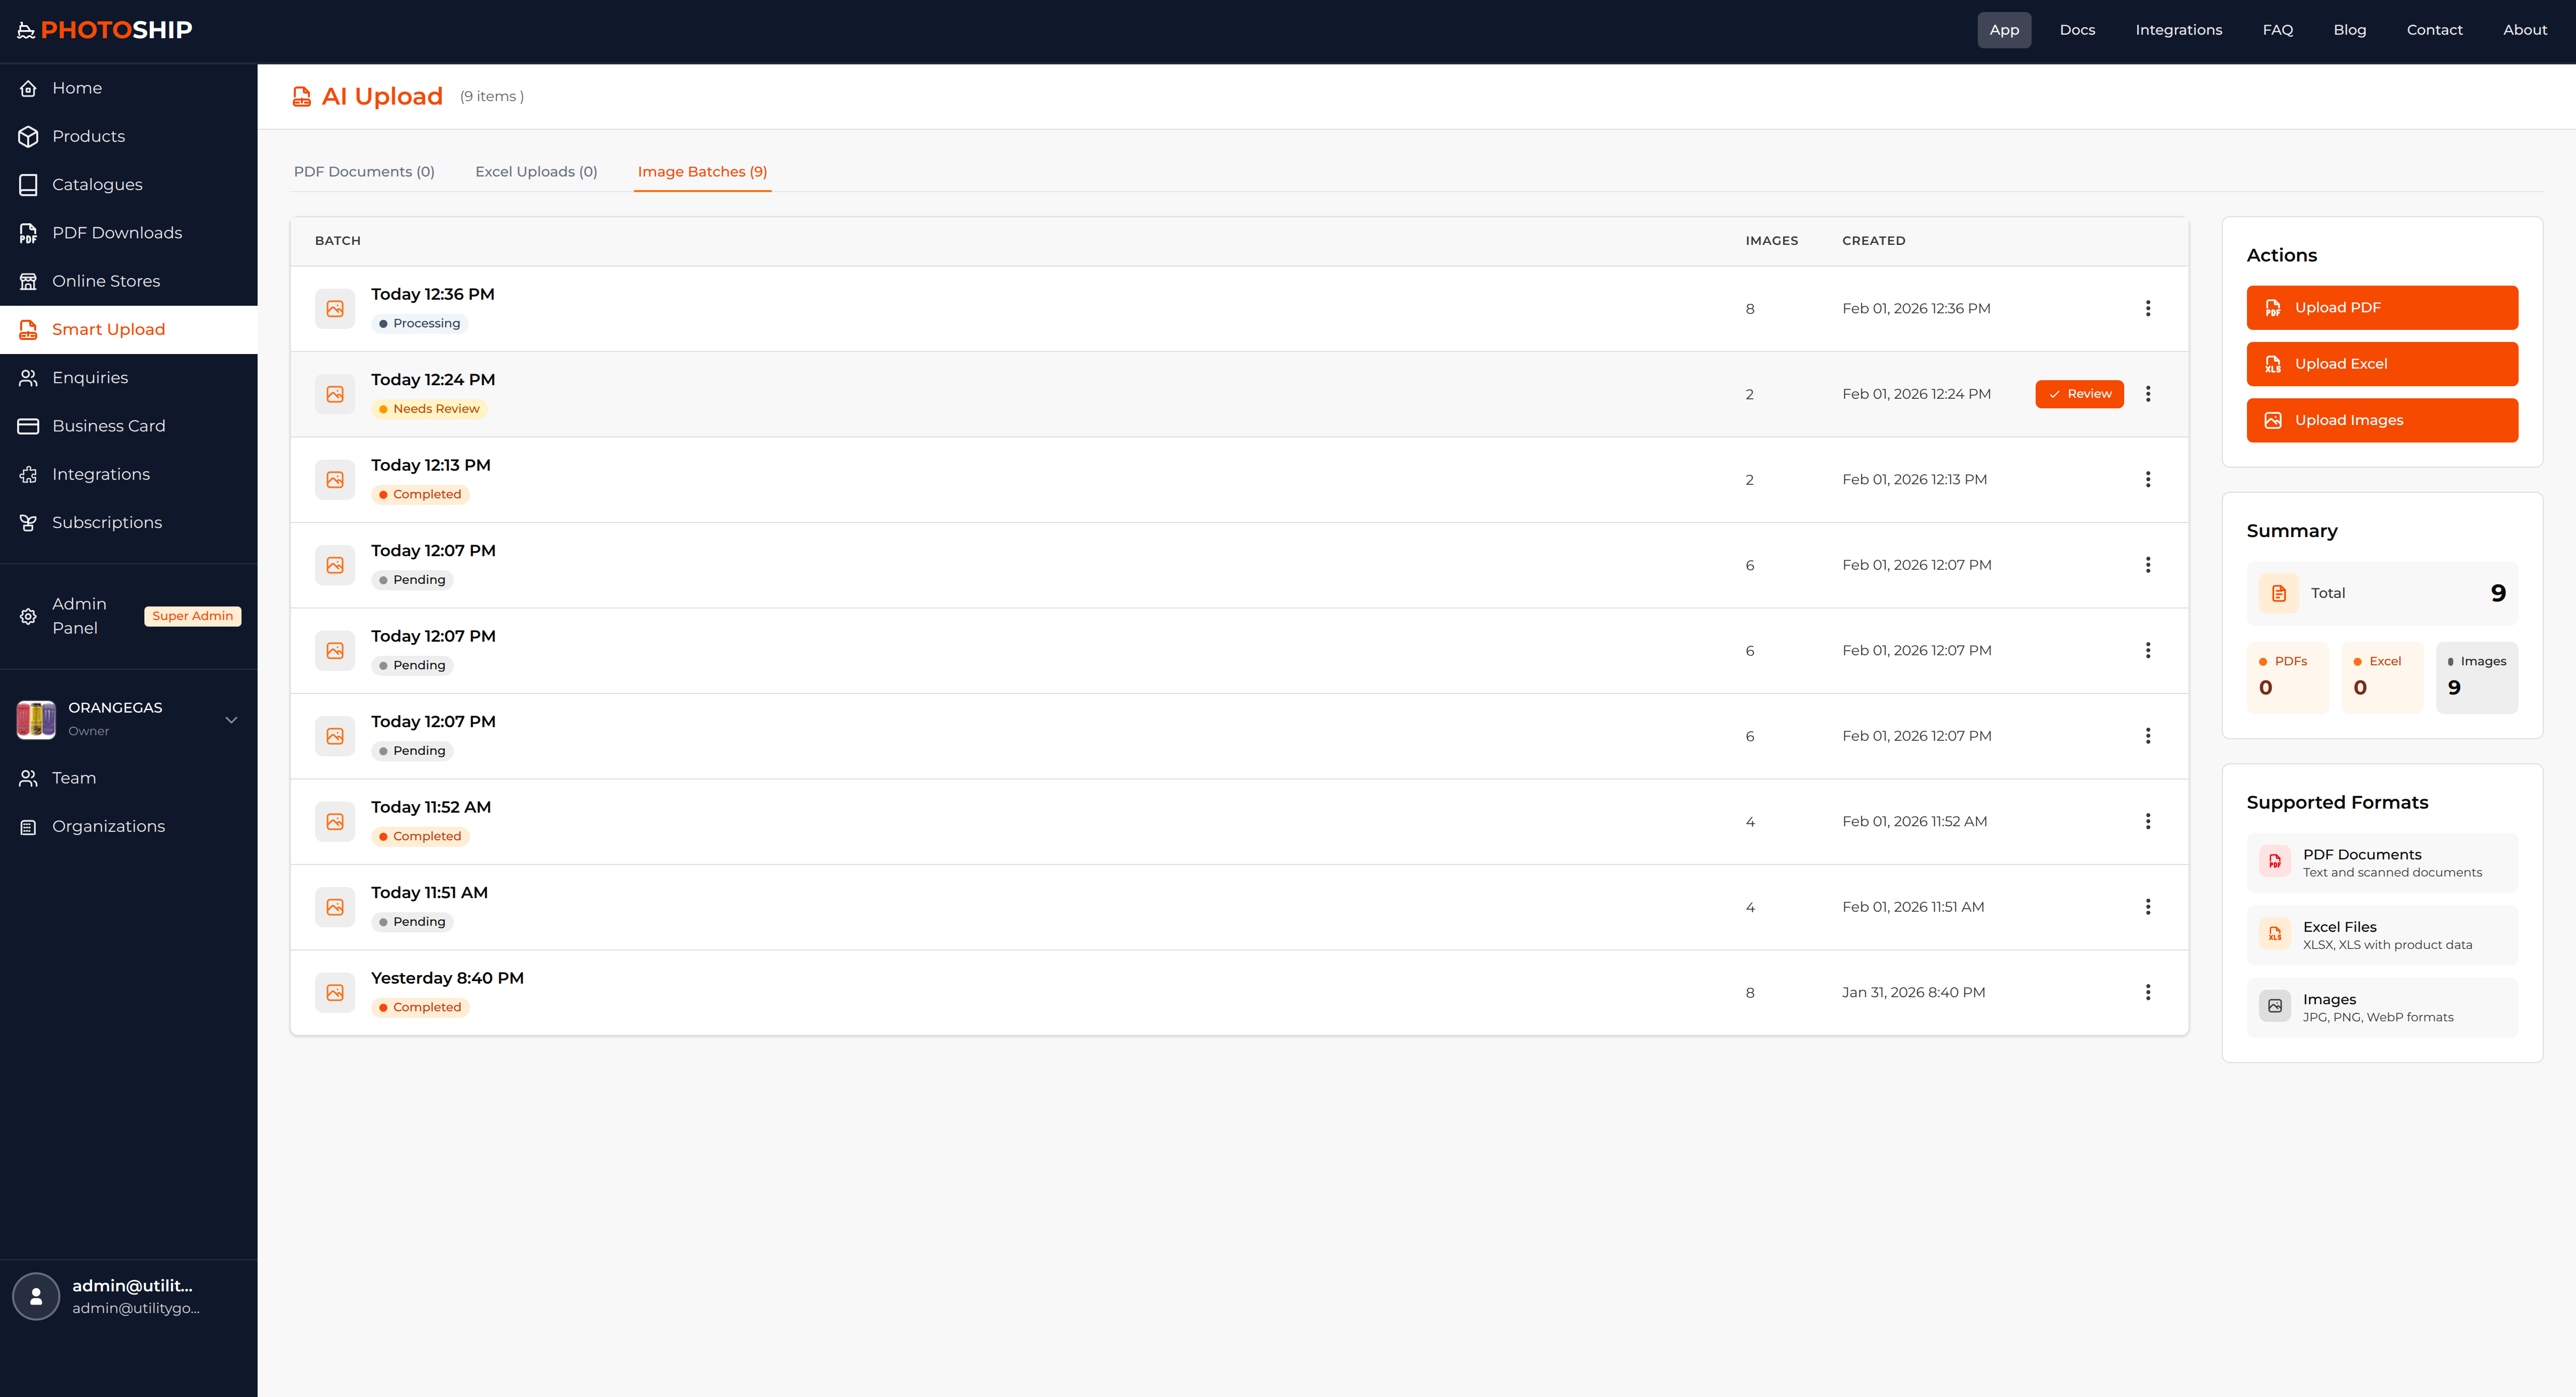Select the Excel Uploads tab

(x=536, y=171)
